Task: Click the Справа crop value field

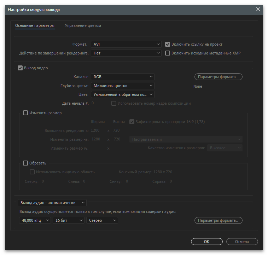Action: [171, 181]
